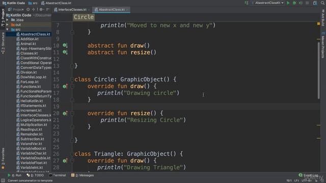The image size is (326, 183).
Task: Click the src breadcrumb in navigation bar
Action: (33, 3)
